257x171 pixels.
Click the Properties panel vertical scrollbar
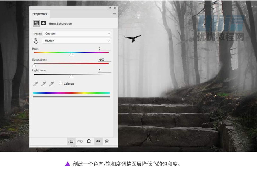pos(116,83)
